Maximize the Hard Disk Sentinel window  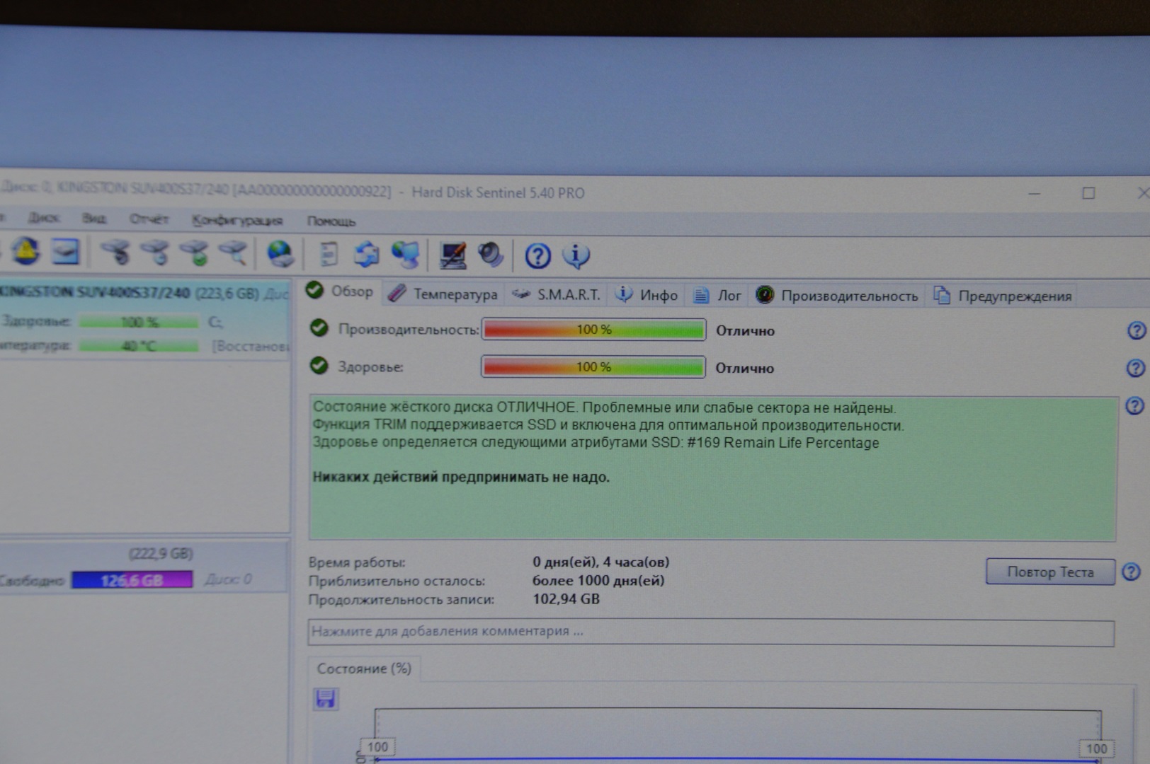(x=1088, y=193)
